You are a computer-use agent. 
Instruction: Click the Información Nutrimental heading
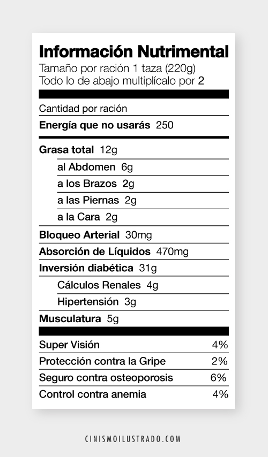(133, 51)
